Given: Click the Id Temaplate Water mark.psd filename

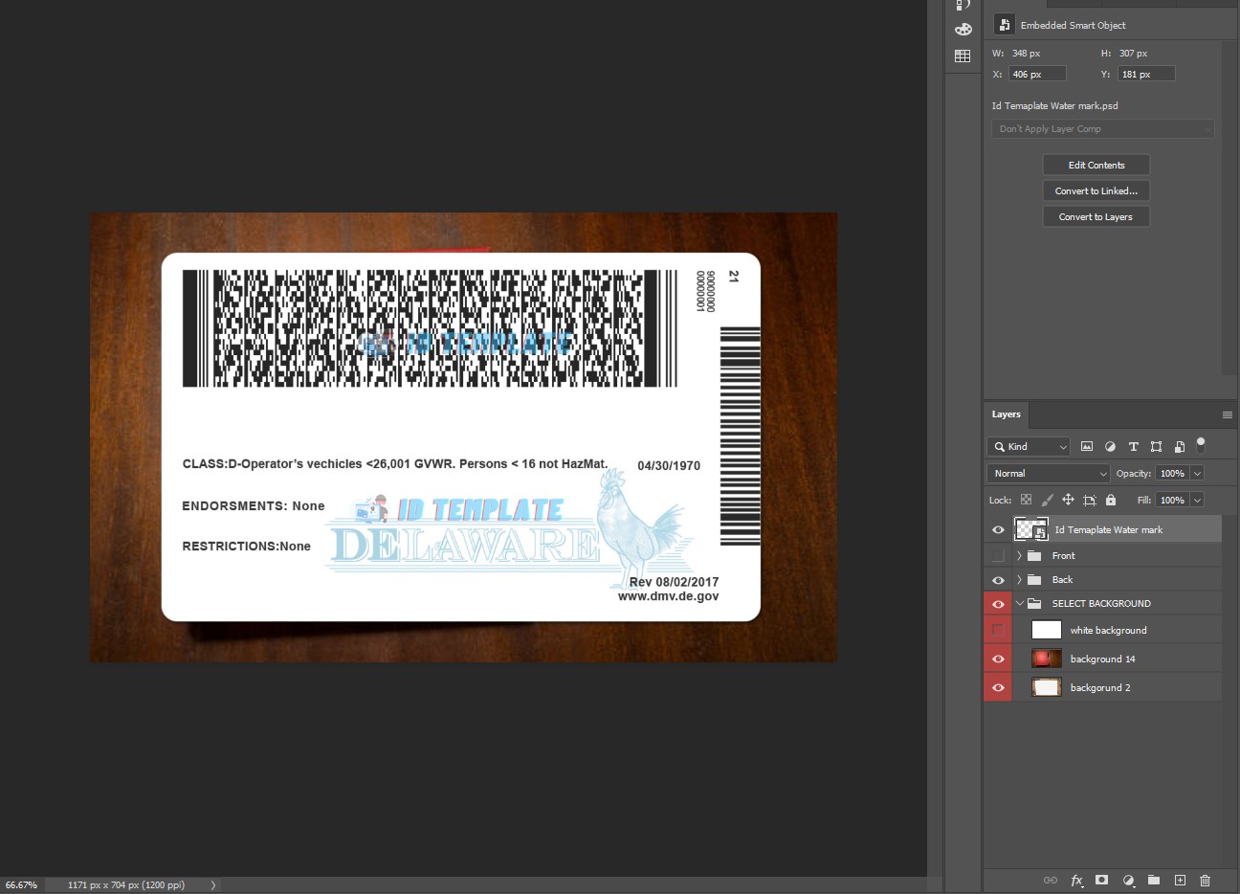Looking at the screenshot, I should click(x=1055, y=105).
